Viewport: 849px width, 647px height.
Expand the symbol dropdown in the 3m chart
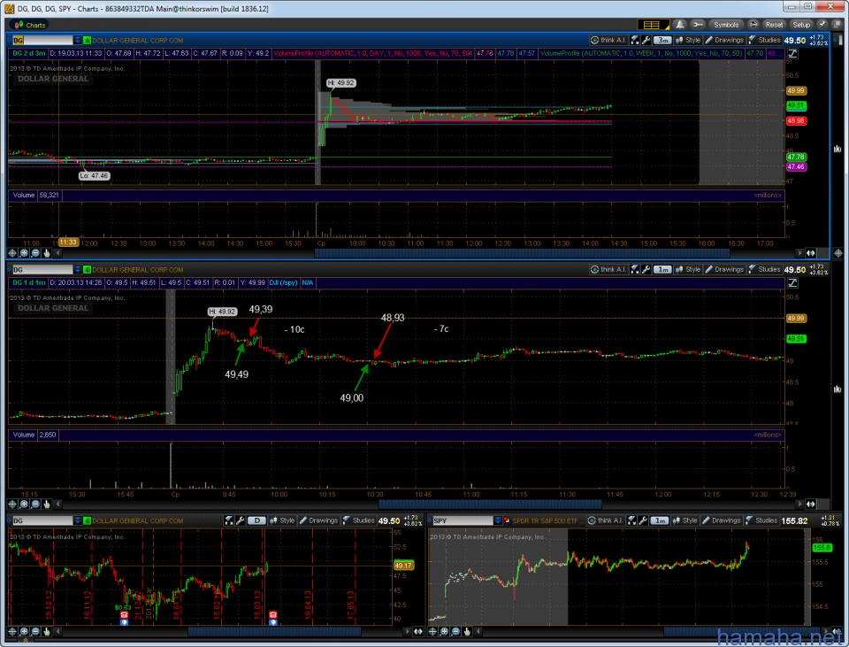78,40
